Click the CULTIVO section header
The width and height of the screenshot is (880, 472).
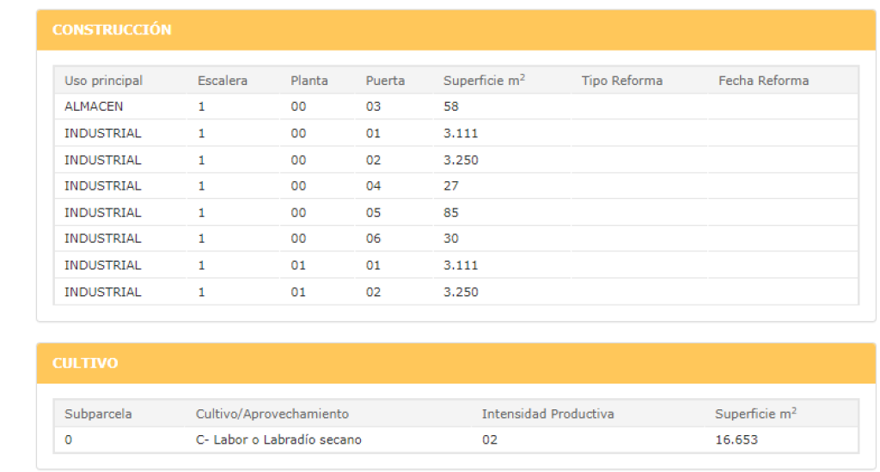pyautogui.click(x=85, y=363)
